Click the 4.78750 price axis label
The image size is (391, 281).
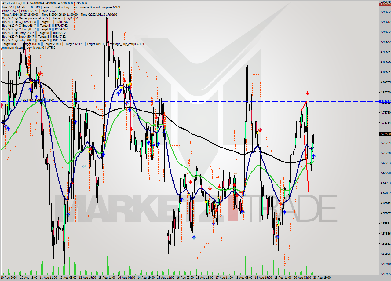pos(386,112)
